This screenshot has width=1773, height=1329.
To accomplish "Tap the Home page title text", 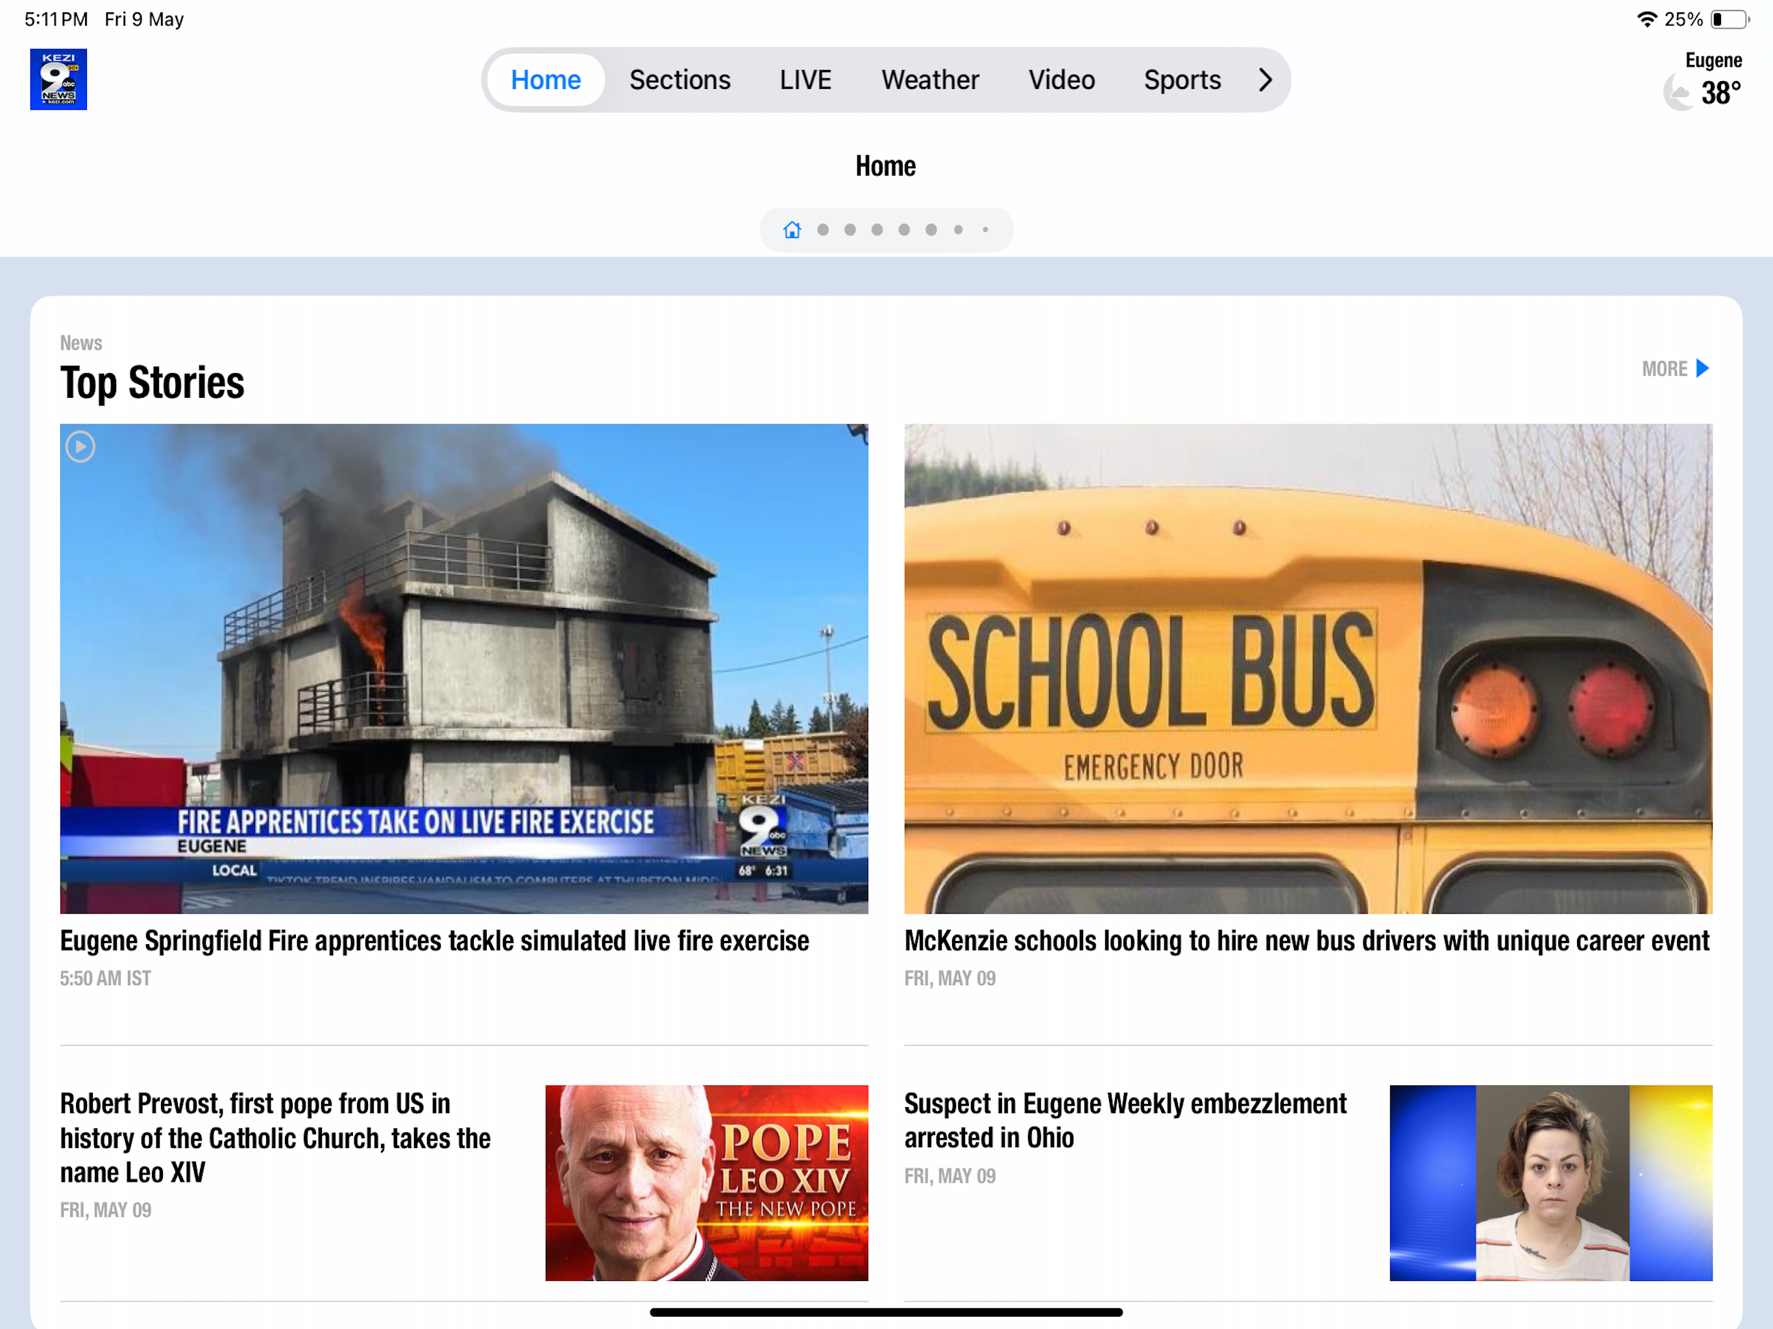I will pos(886,166).
